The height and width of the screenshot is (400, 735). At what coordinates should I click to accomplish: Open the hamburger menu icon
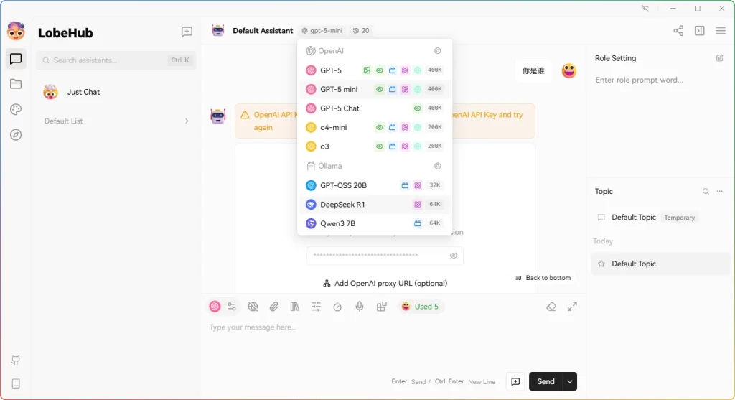(x=721, y=31)
